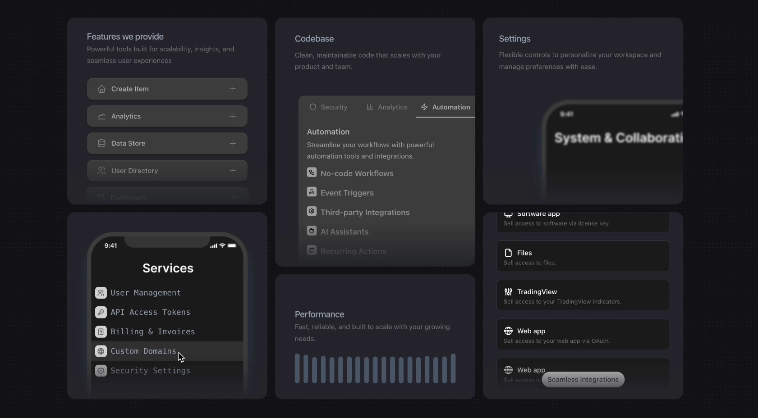
Task: Select the Files card
Action: [x=583, y=256]
